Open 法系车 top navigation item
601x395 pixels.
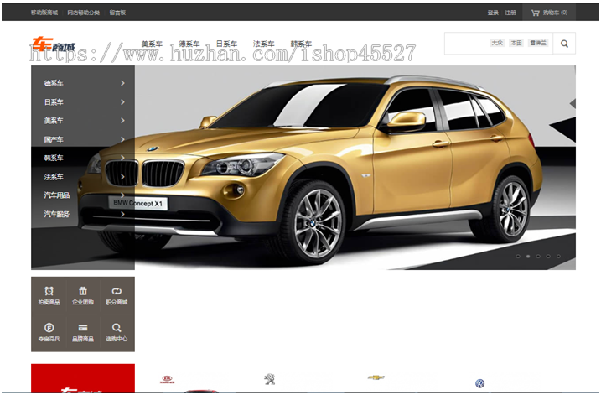coord(264,44)
